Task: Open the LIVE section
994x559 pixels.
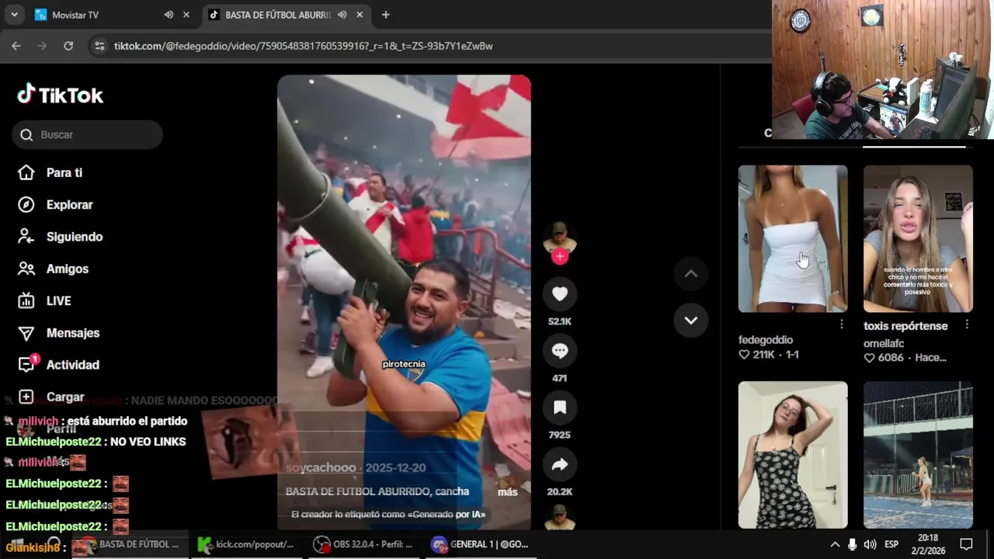Action: point(58,300)
